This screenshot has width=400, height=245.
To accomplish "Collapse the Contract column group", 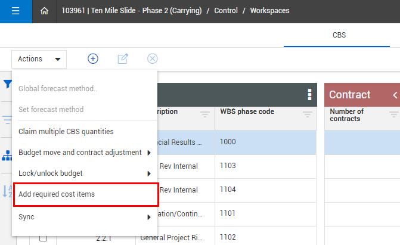I will (394, 95).
